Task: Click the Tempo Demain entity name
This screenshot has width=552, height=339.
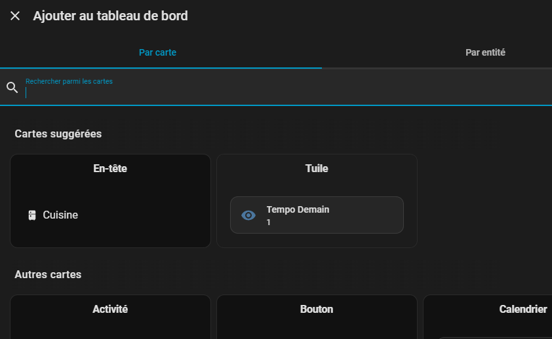Action: [x=298, y=209]
